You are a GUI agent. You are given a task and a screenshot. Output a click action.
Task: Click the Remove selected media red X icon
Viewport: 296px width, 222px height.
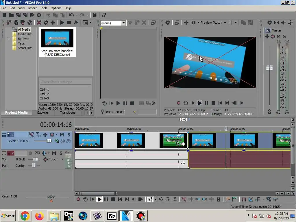[39, 23]
